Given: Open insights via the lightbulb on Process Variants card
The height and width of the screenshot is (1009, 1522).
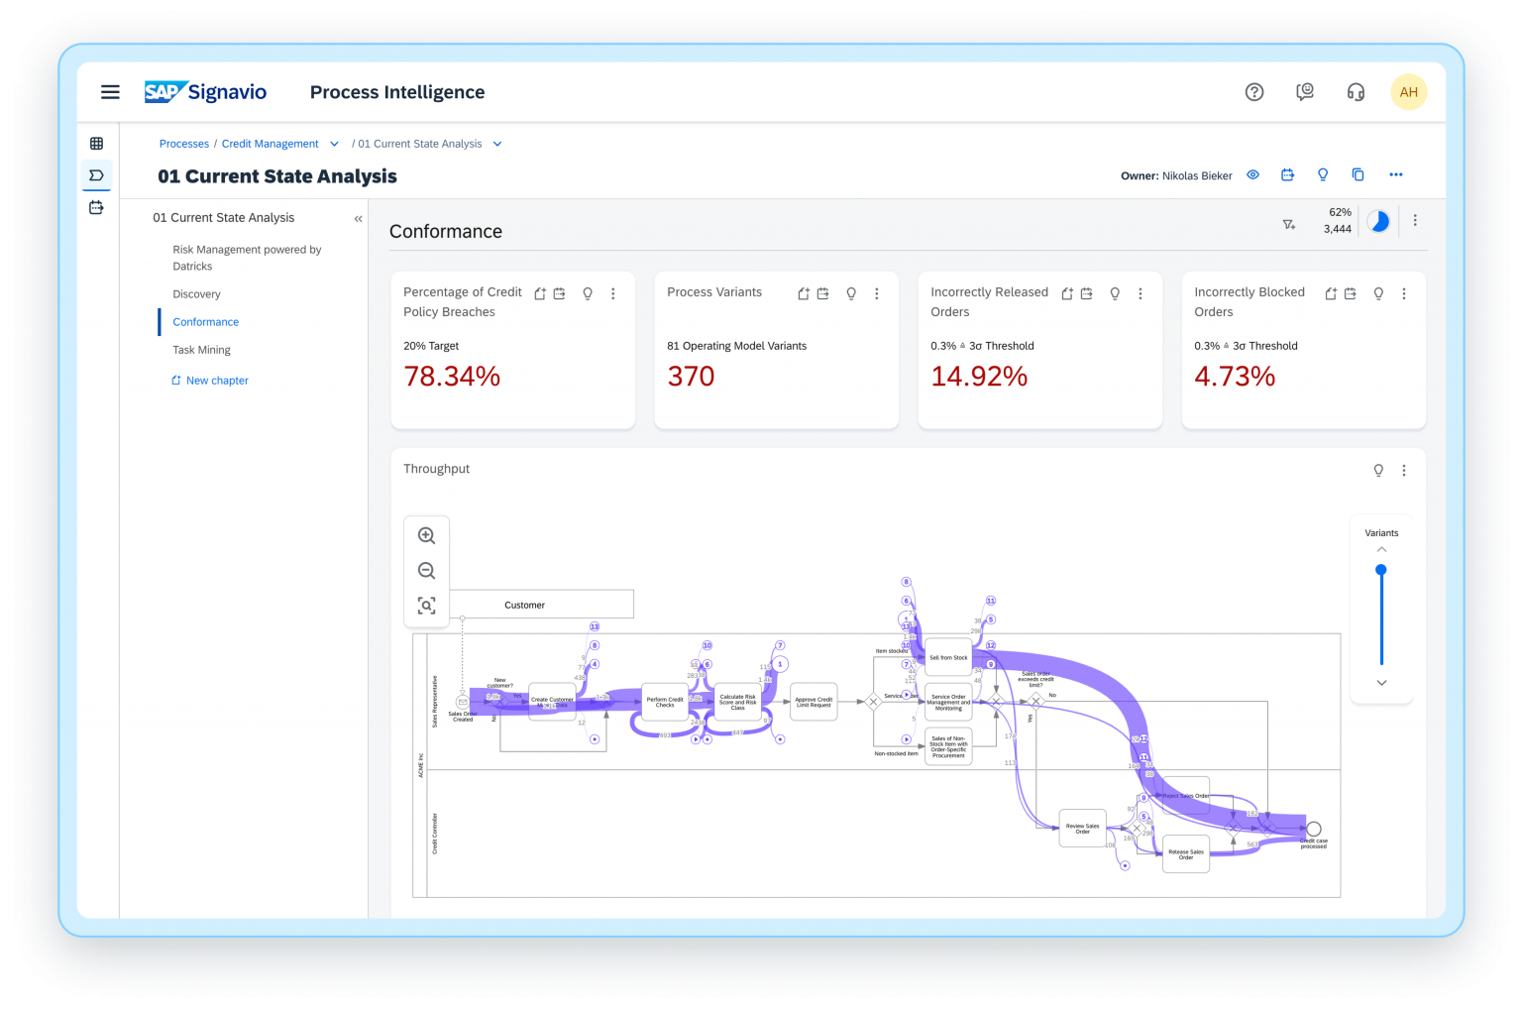Looking at the screenshot, I should pyautogui.click(x=850, y=293).
